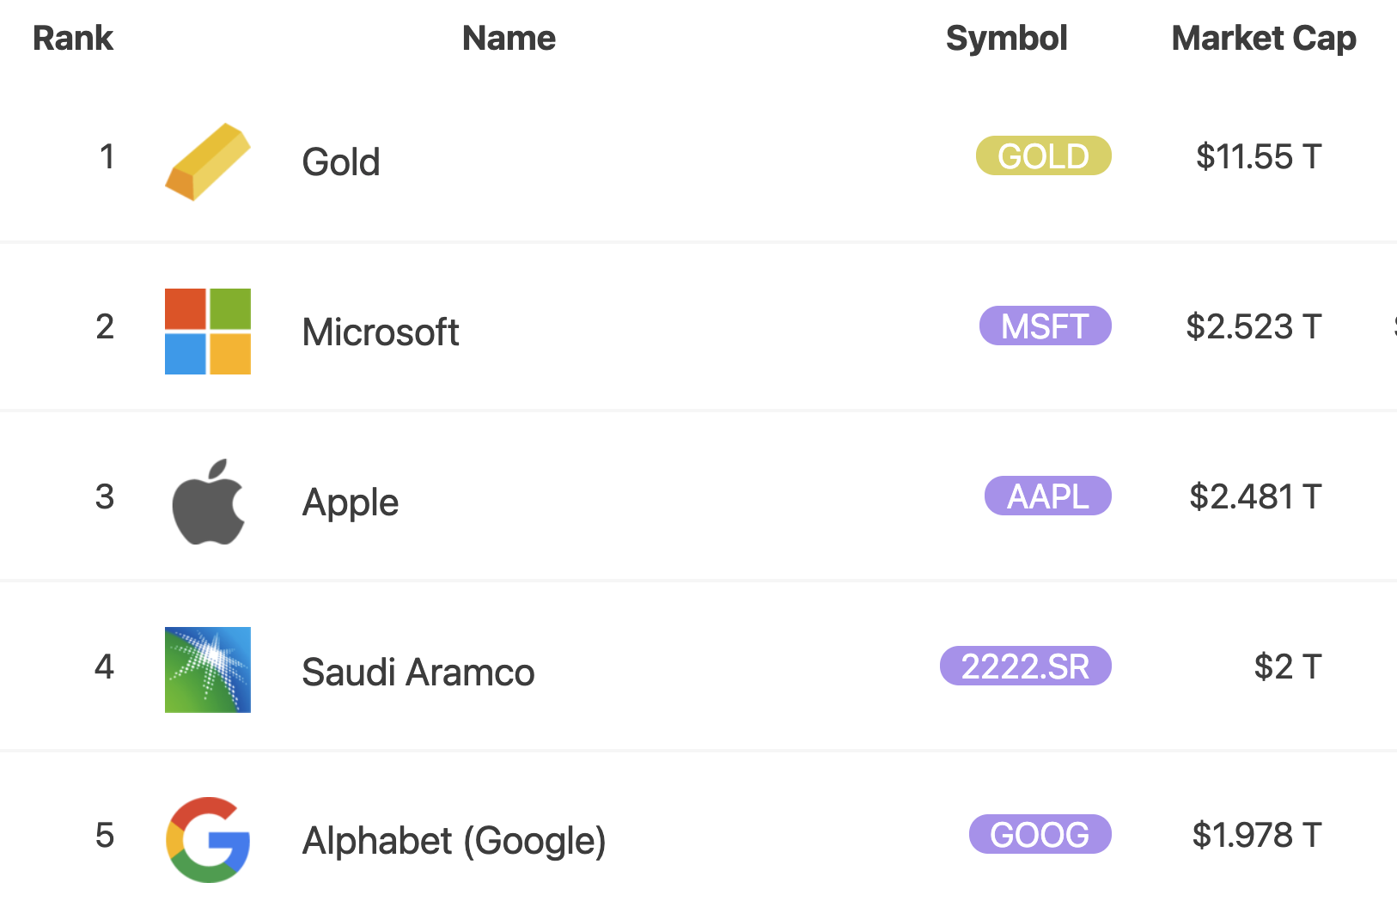Open the Microsoft company link
Viewport: 1397px width, 907px height.
coord(381,332)
